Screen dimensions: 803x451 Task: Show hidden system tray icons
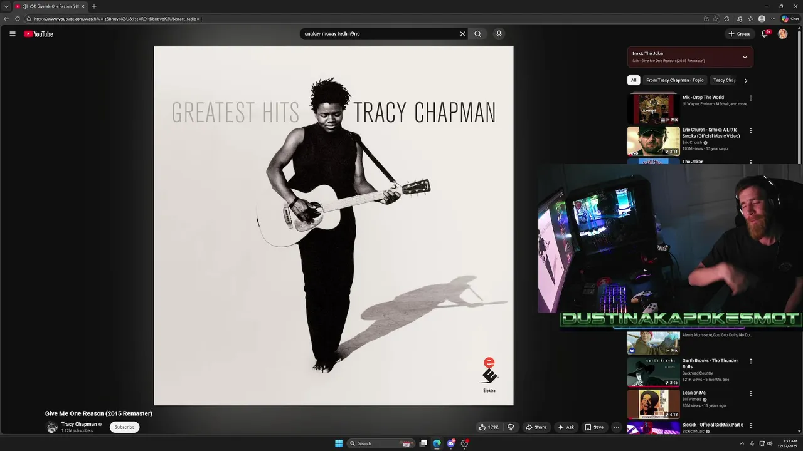click(742, 443)
